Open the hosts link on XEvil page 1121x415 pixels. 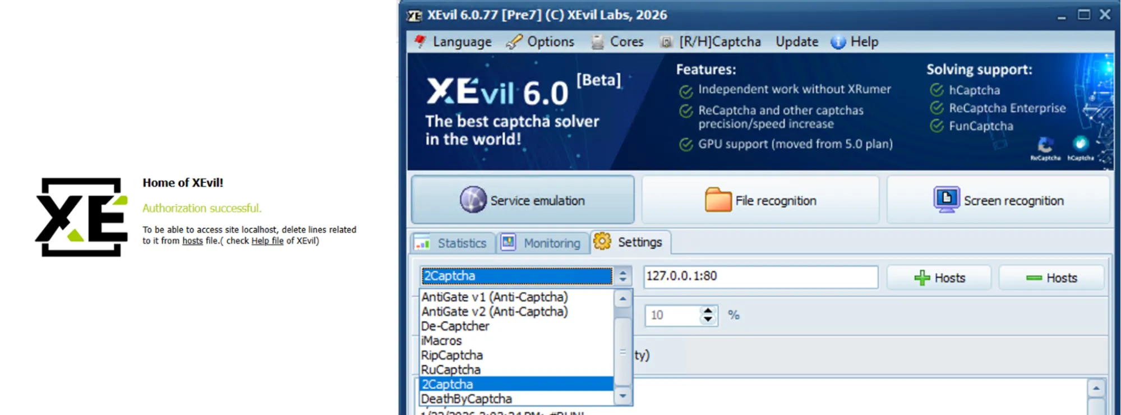[192, 241]
